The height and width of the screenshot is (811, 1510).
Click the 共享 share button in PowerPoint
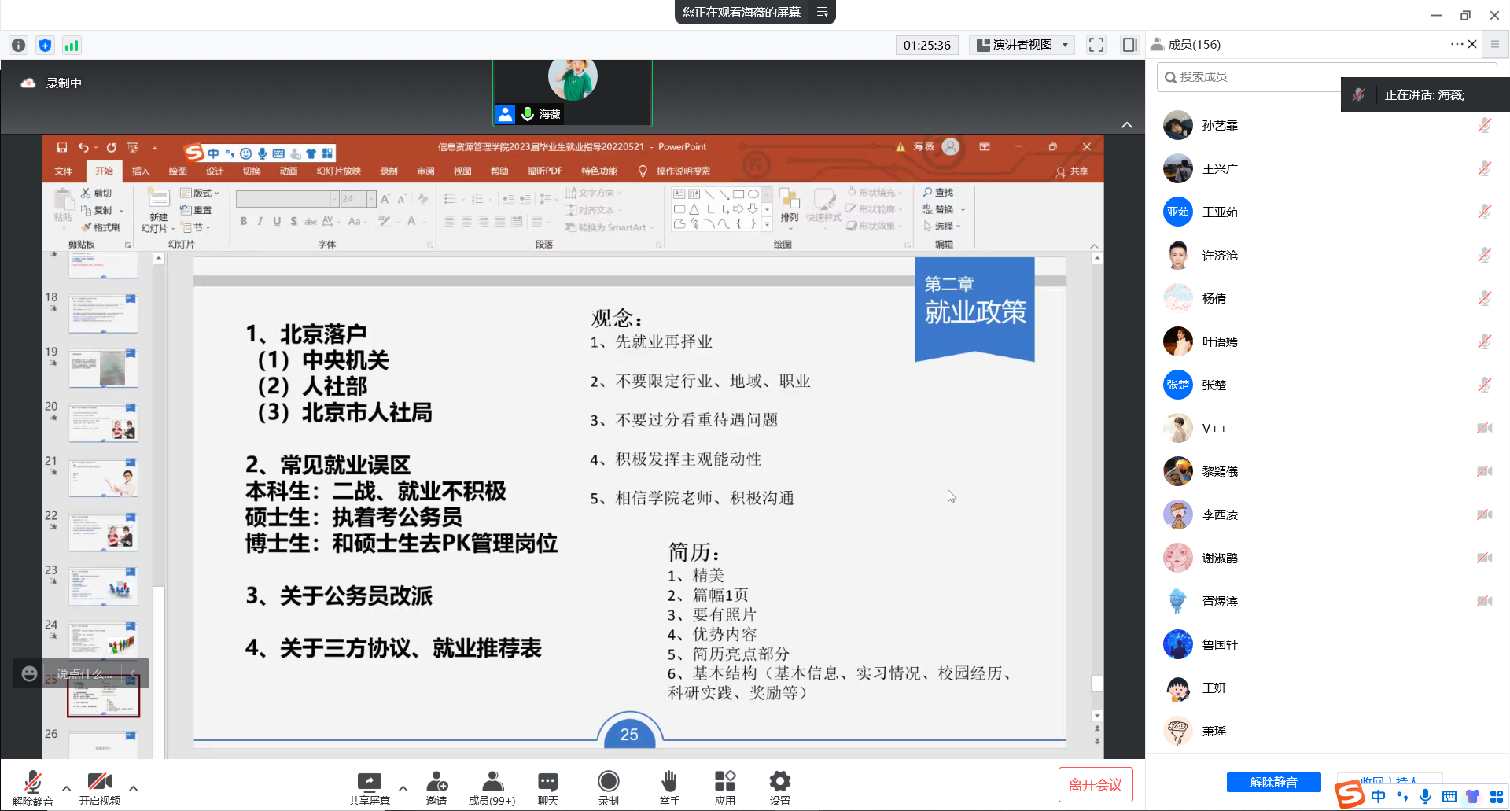[x=1073, y=171]
